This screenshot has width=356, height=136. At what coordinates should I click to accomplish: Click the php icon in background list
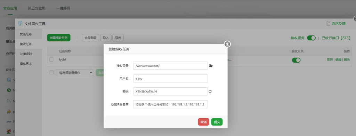point(9,122)
